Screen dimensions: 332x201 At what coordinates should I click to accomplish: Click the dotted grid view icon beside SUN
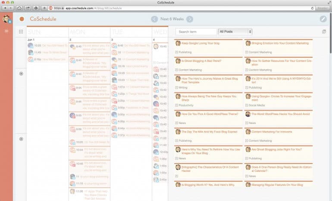click(21, 32)
